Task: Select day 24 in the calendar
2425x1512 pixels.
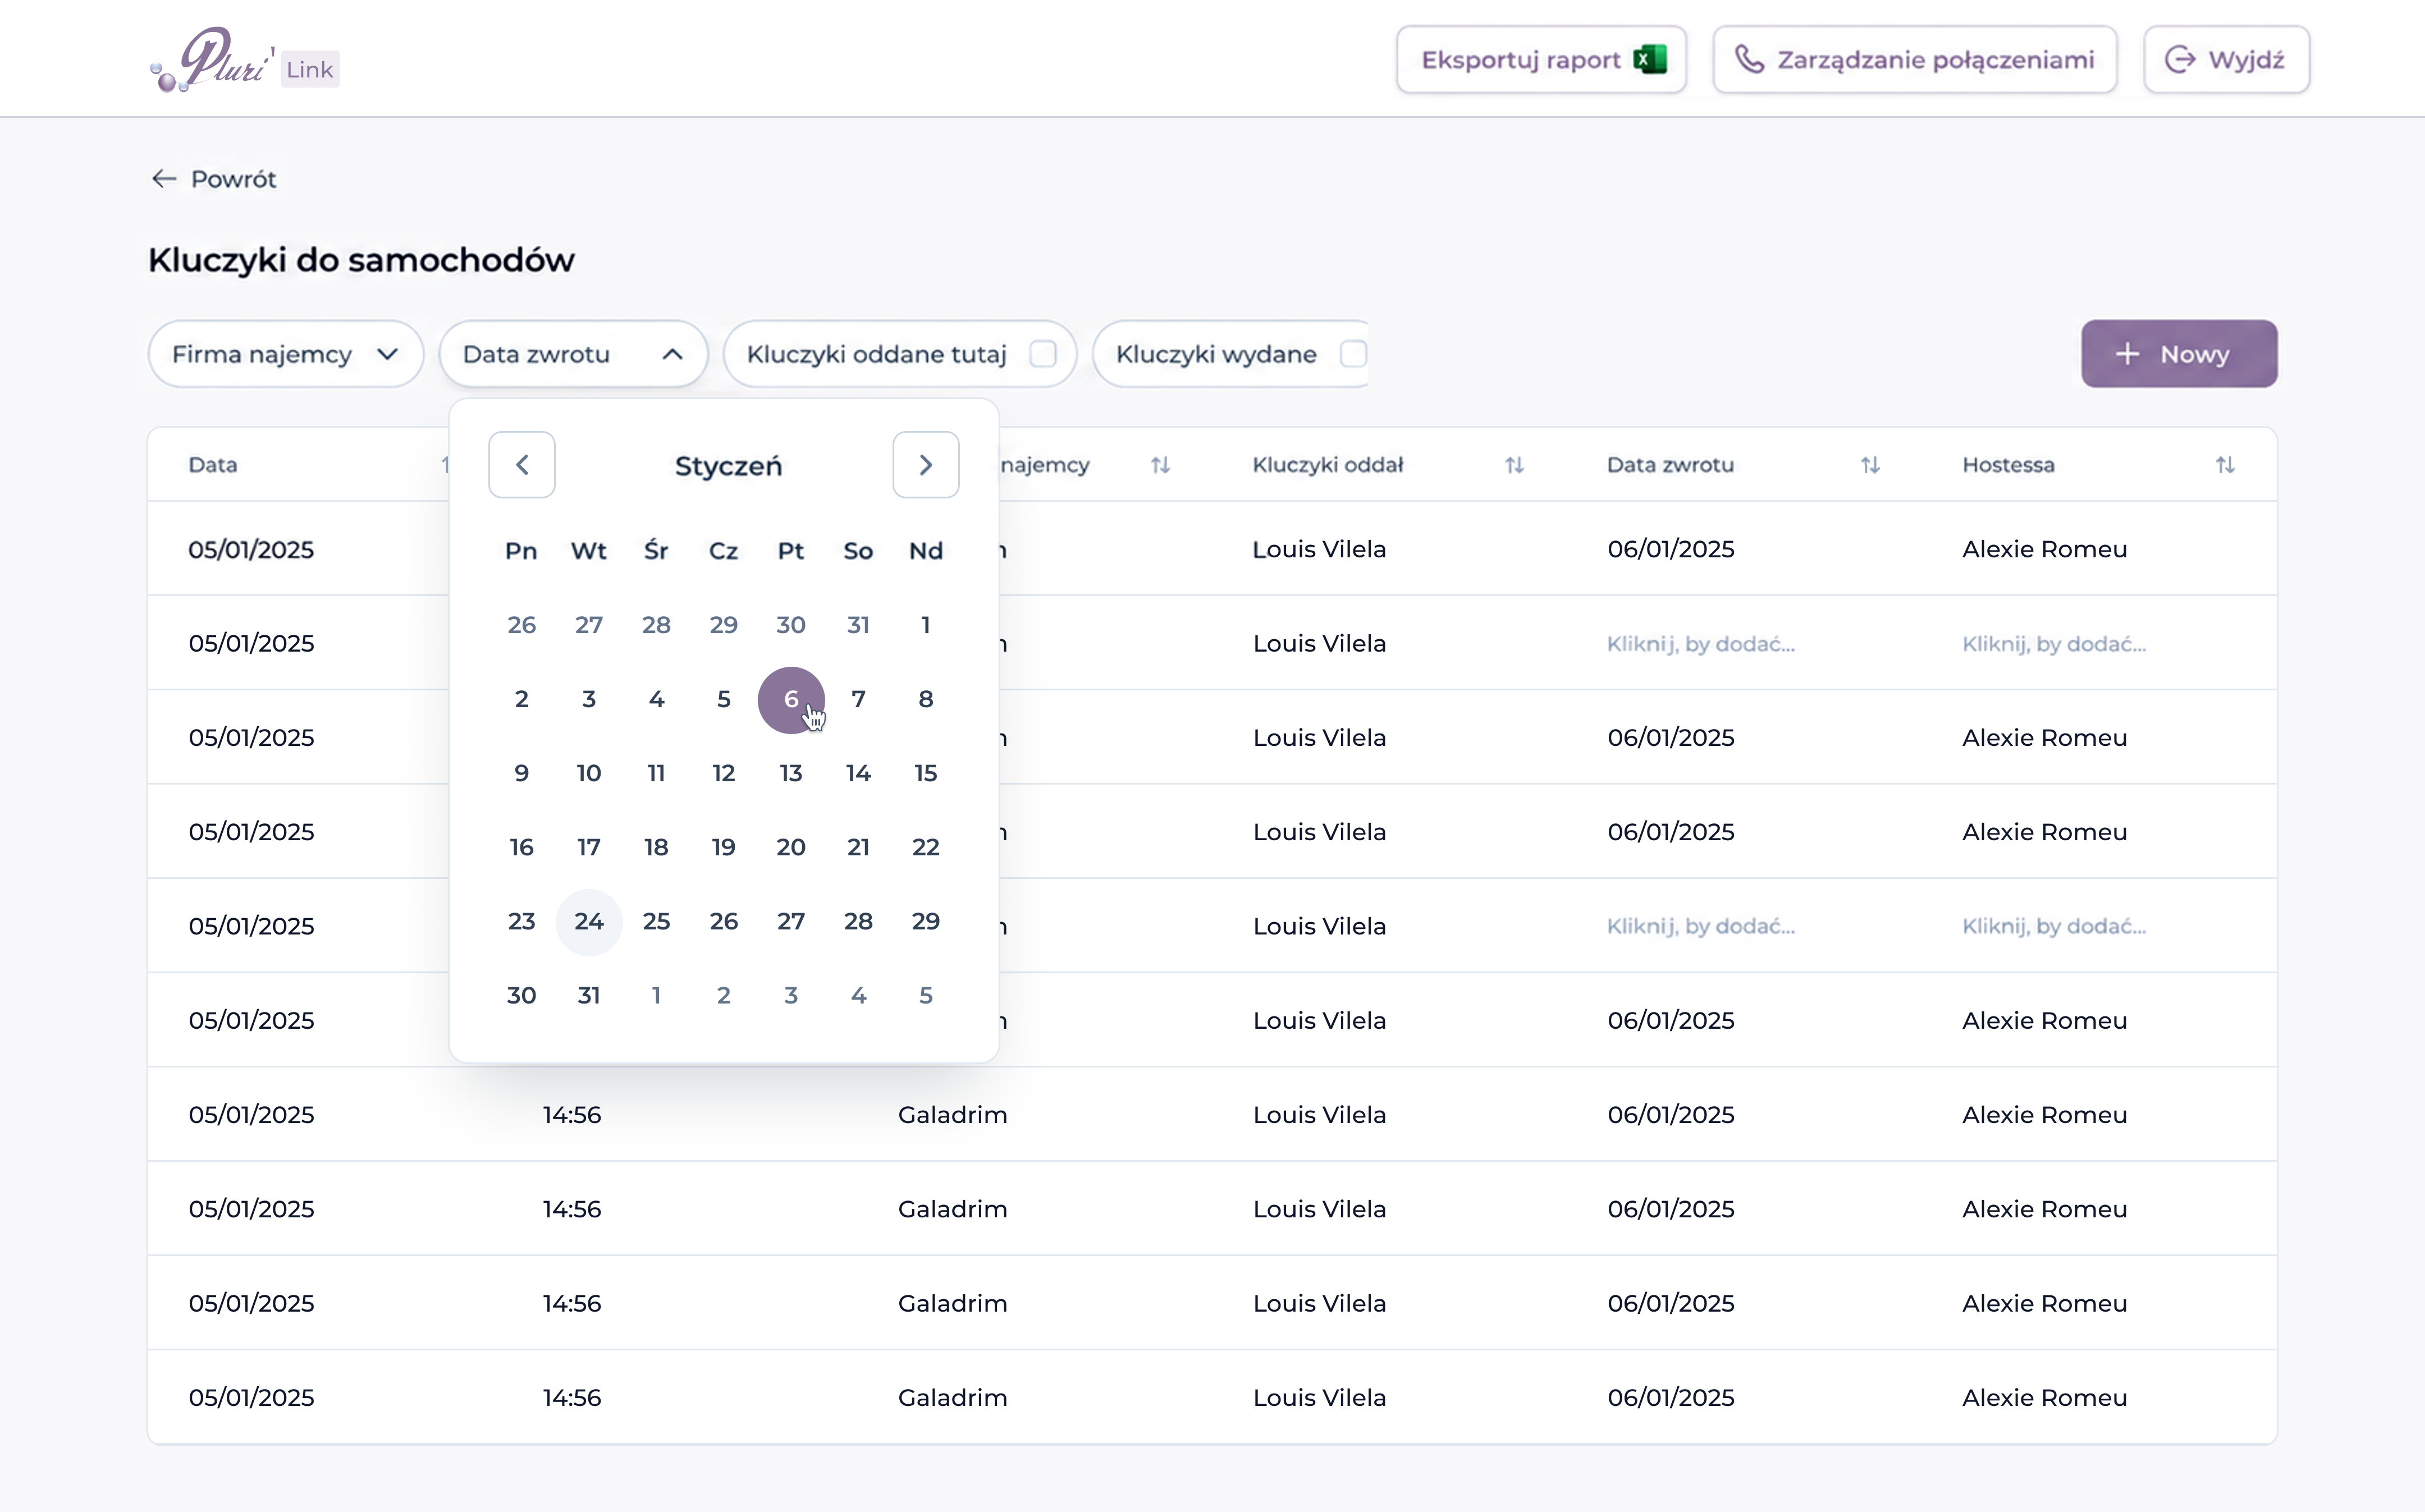Action: pyautogui.click(x=589, y=922)
